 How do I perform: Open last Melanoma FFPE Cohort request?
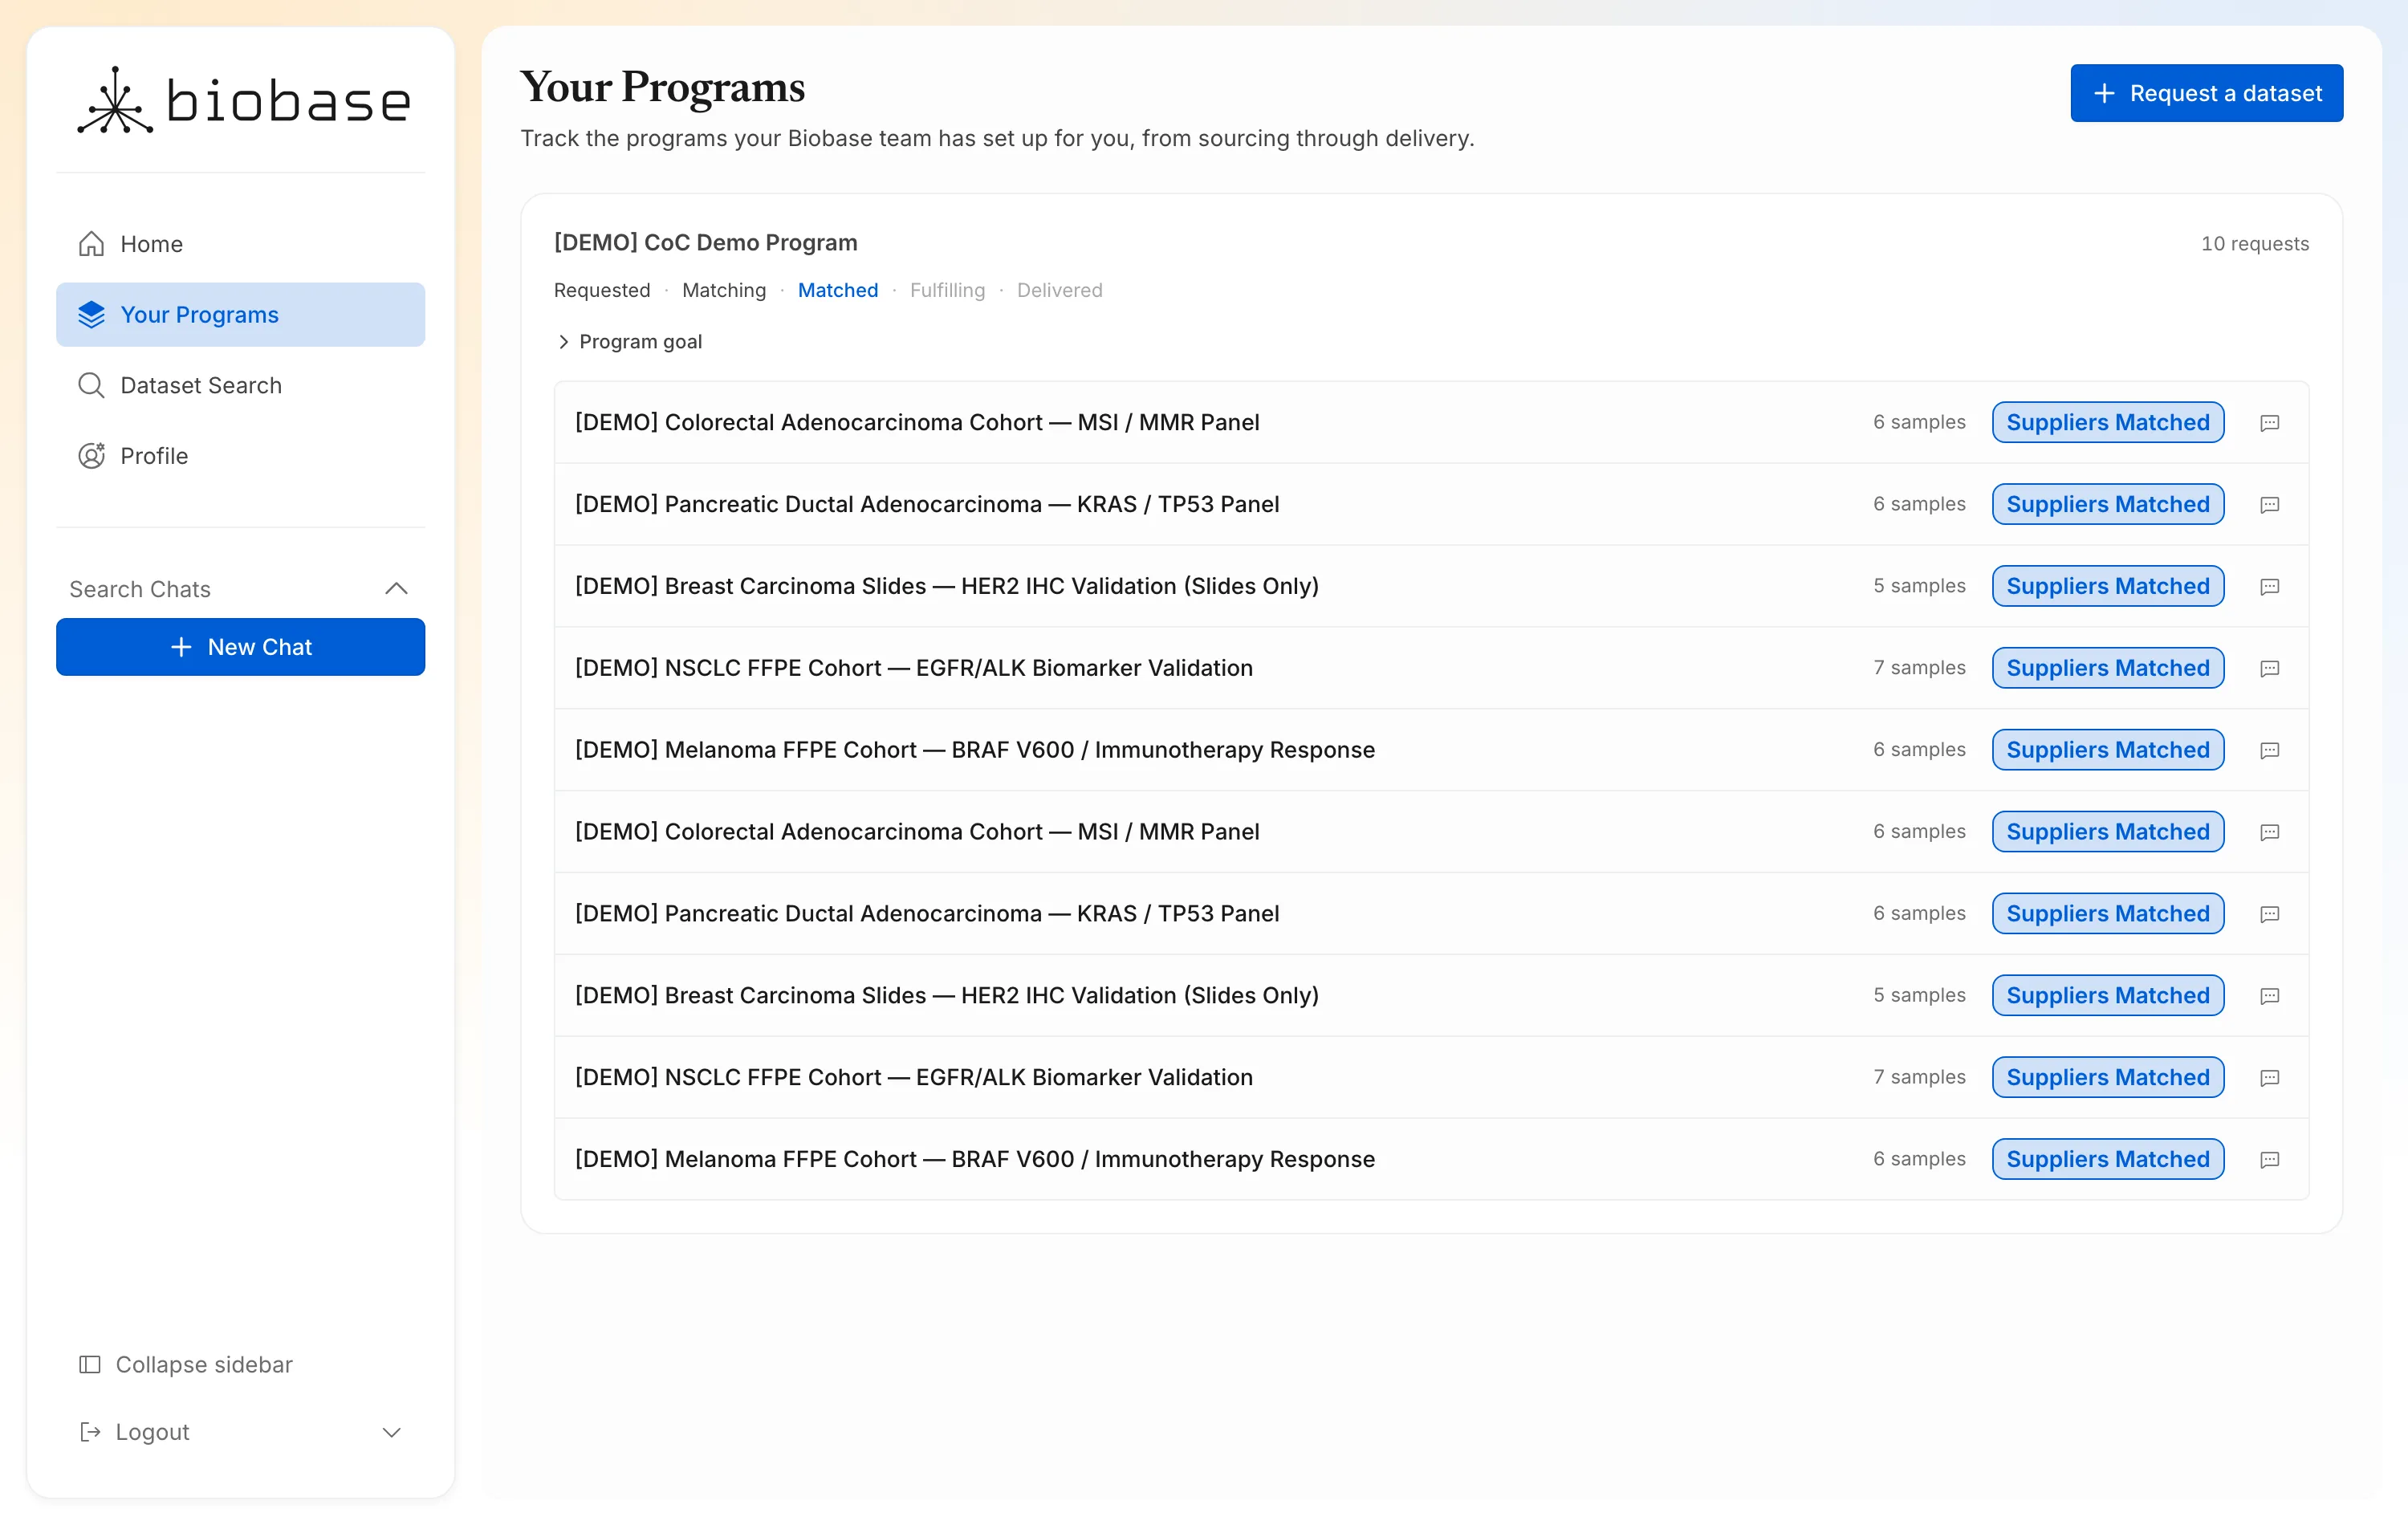click(x=1431, y=1159)
